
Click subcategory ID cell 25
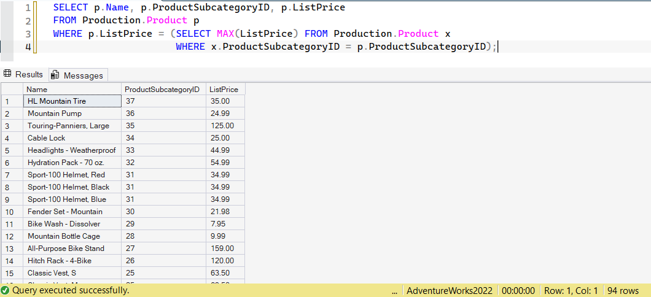163,273
